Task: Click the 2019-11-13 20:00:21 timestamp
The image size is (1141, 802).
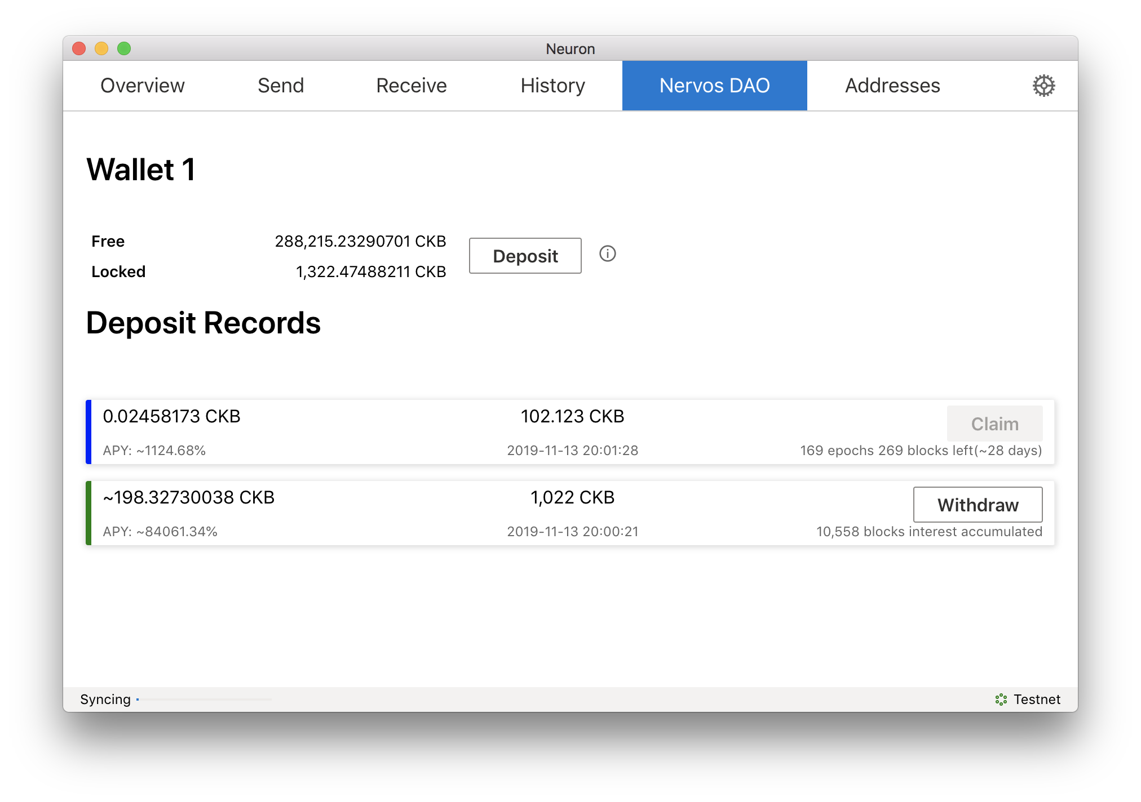Action: coord(572,532)
